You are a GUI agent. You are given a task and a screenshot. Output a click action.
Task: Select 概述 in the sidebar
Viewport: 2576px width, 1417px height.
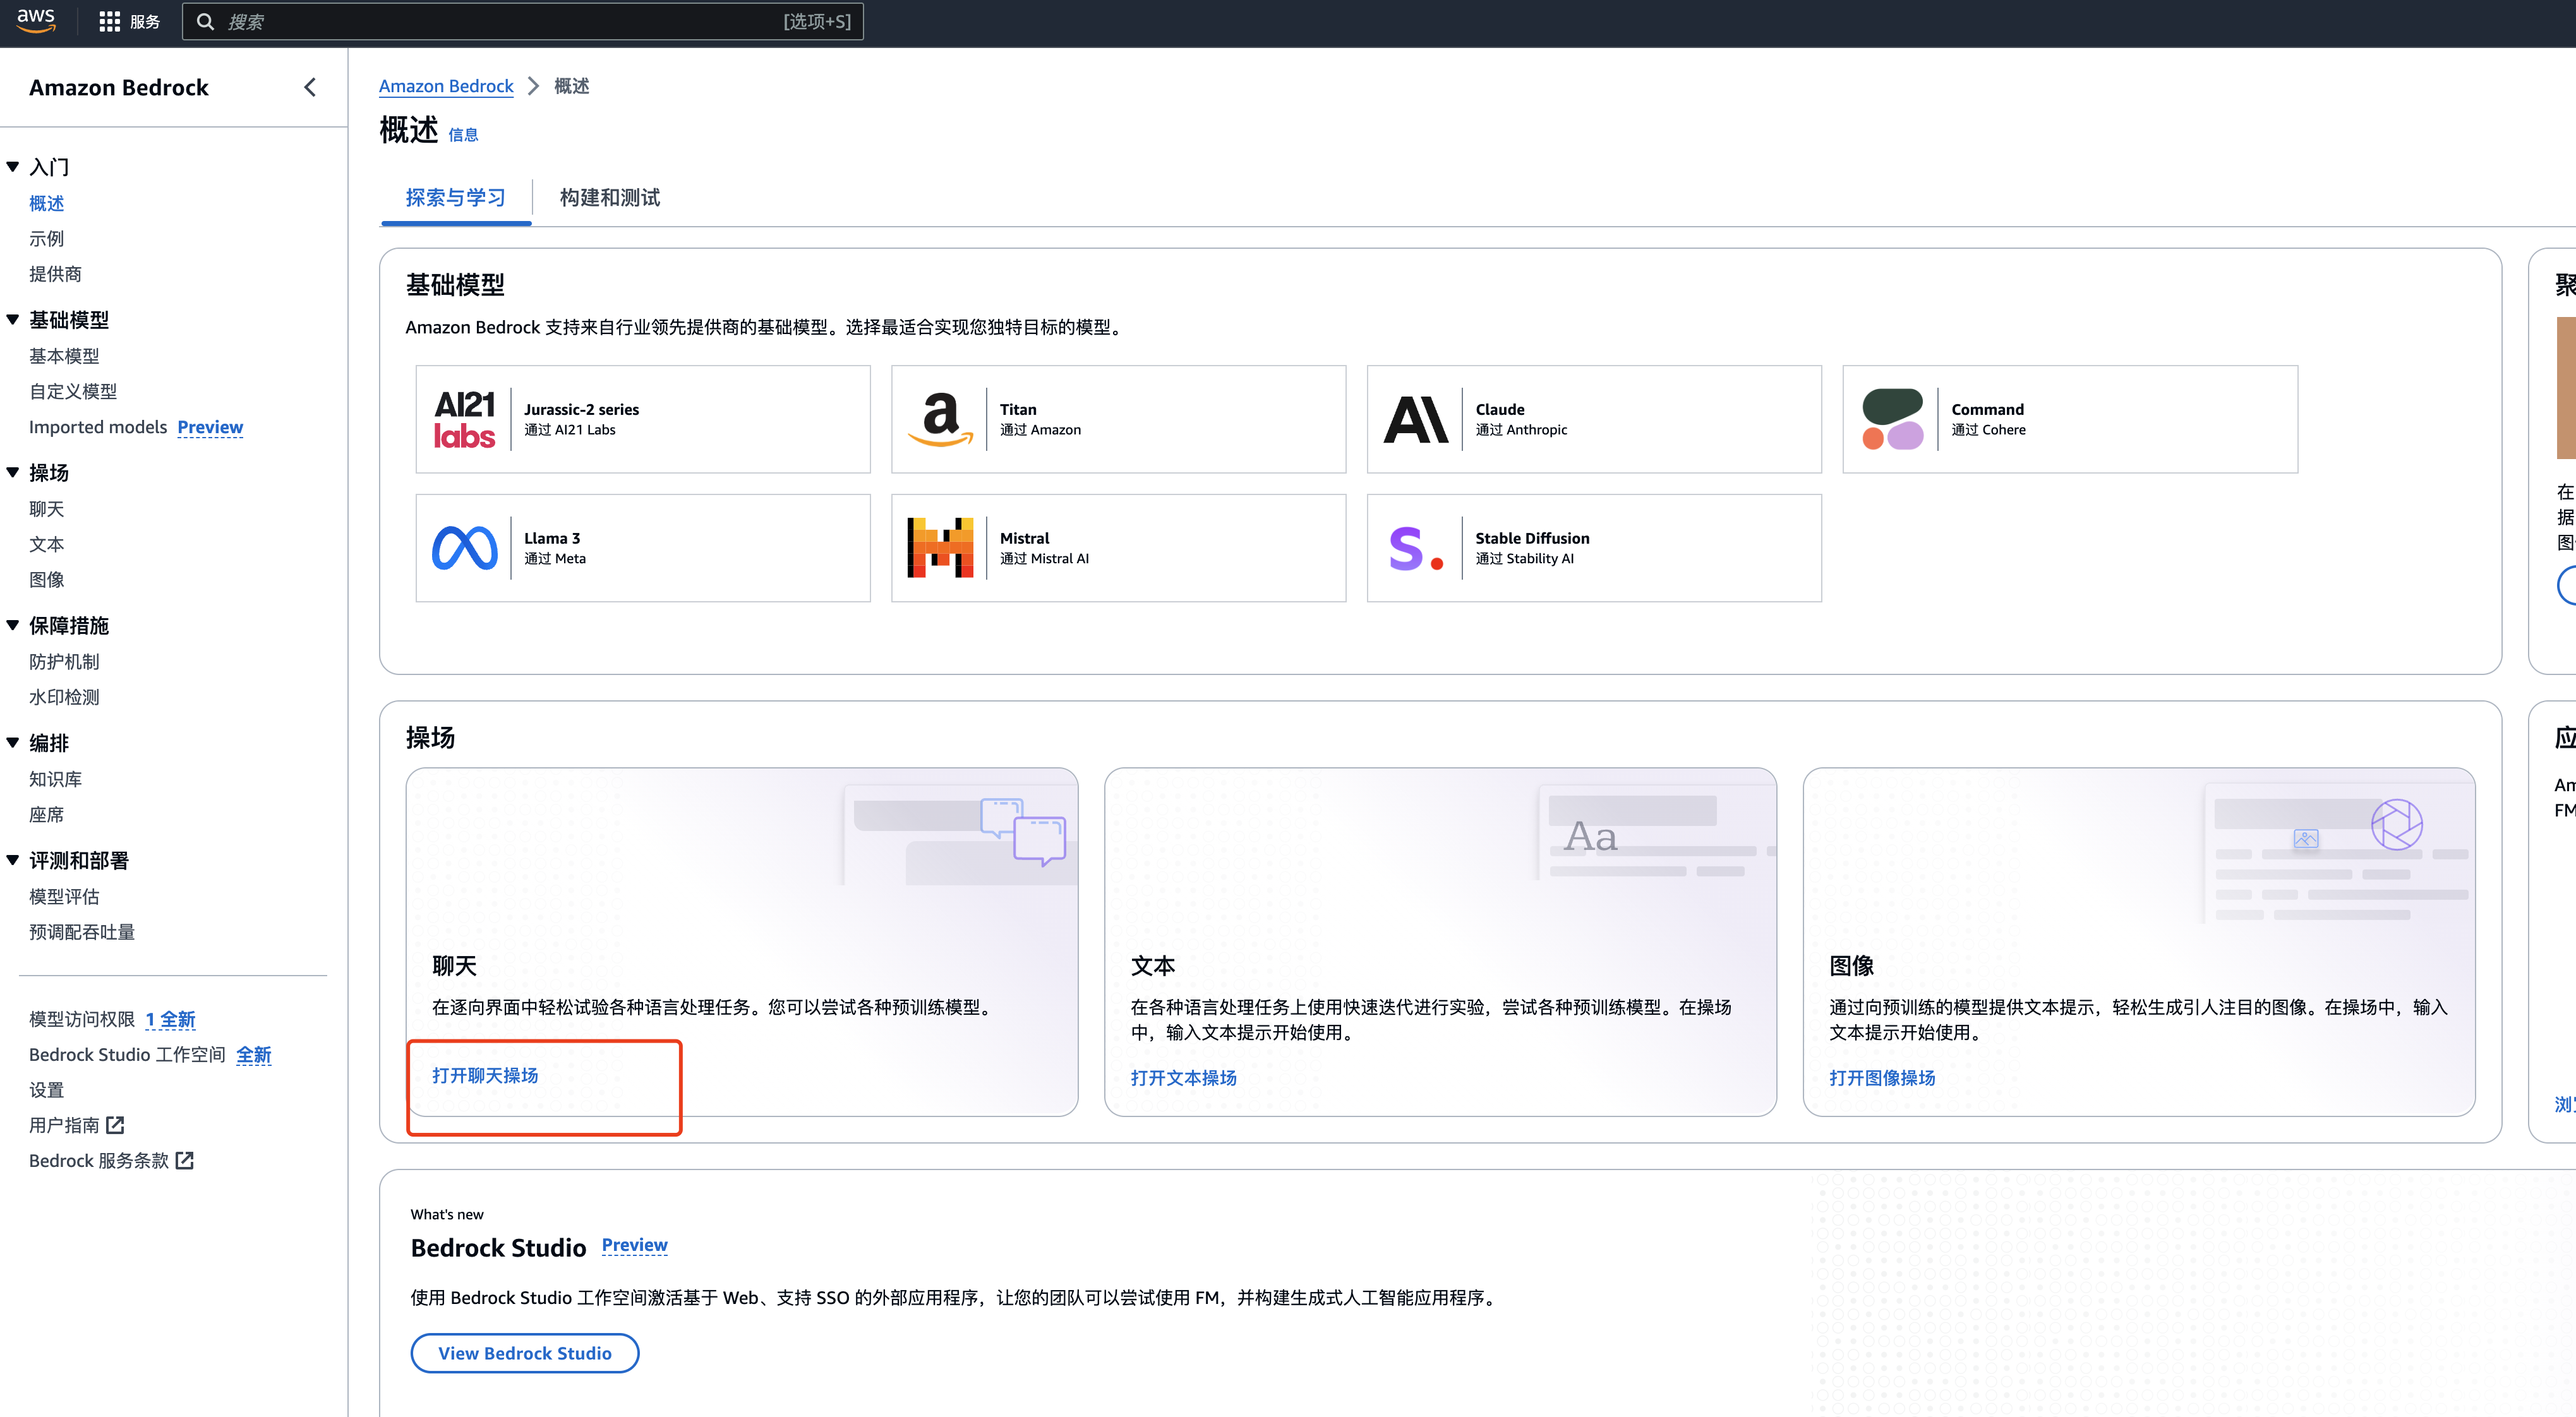47,203
